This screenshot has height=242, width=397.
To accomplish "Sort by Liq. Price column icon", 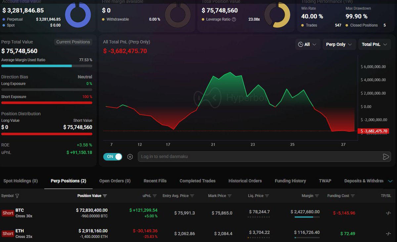I will coord(267,196).
